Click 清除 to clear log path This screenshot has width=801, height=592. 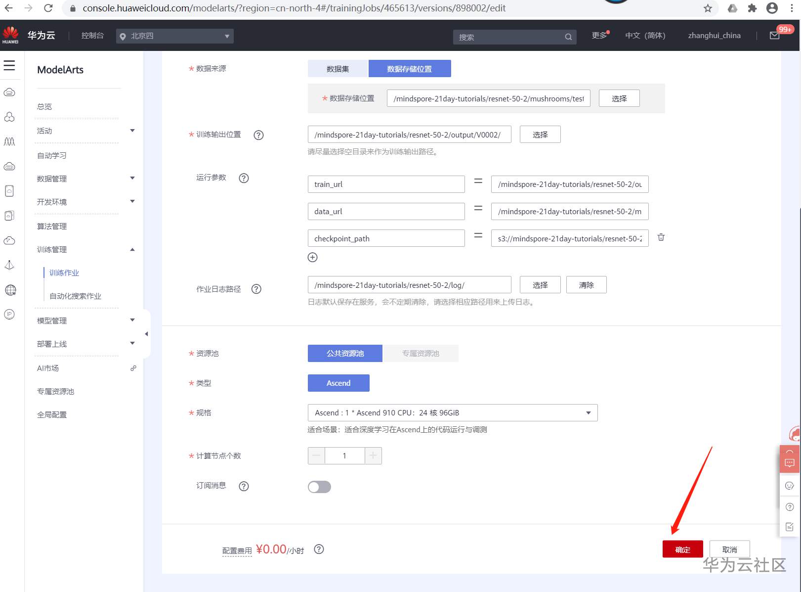(587, 285)
